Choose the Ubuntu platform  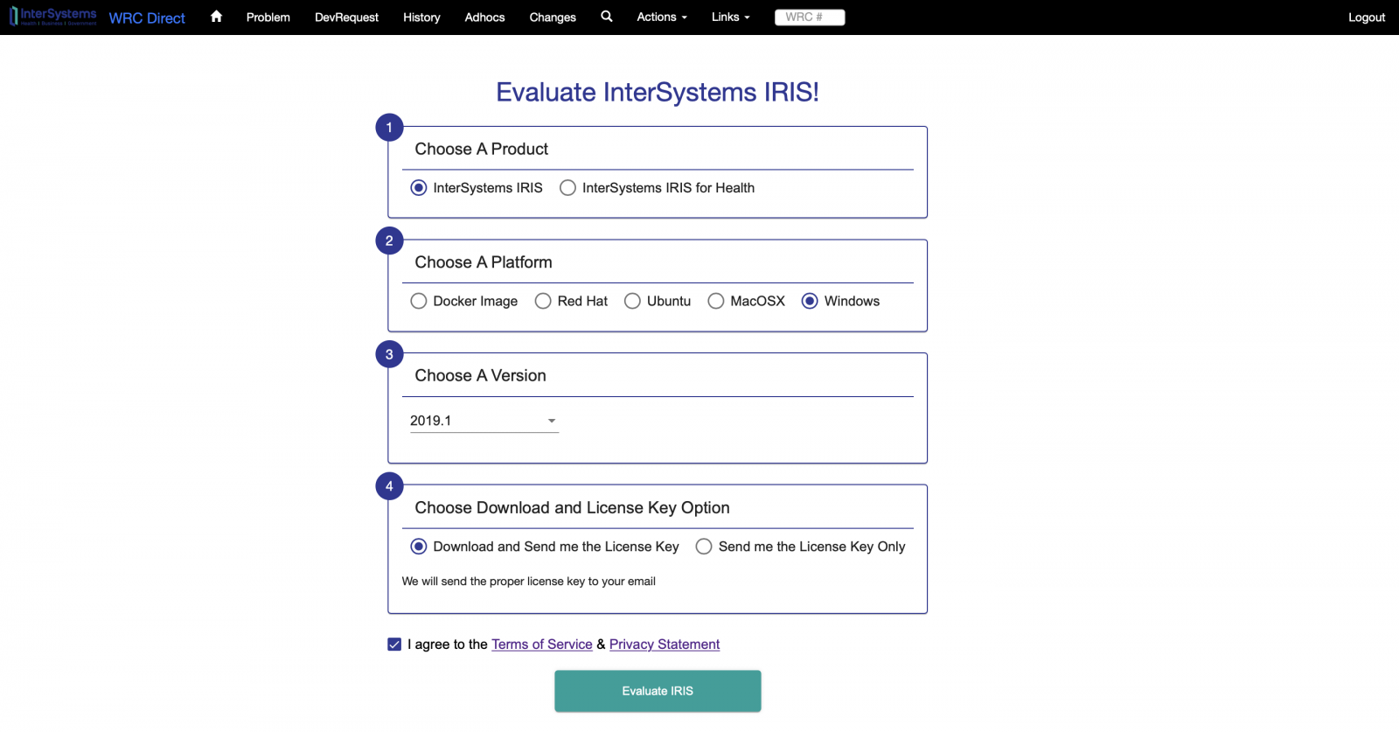[632, 301]
